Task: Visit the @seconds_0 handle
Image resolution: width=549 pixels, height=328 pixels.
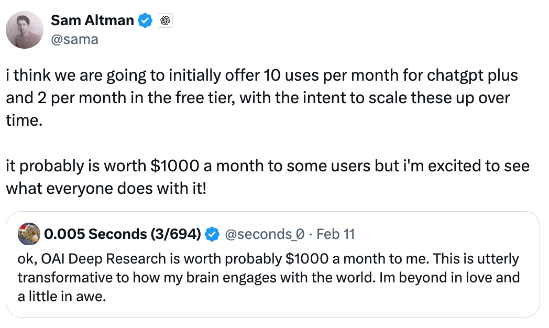Action: pos(265,234)
